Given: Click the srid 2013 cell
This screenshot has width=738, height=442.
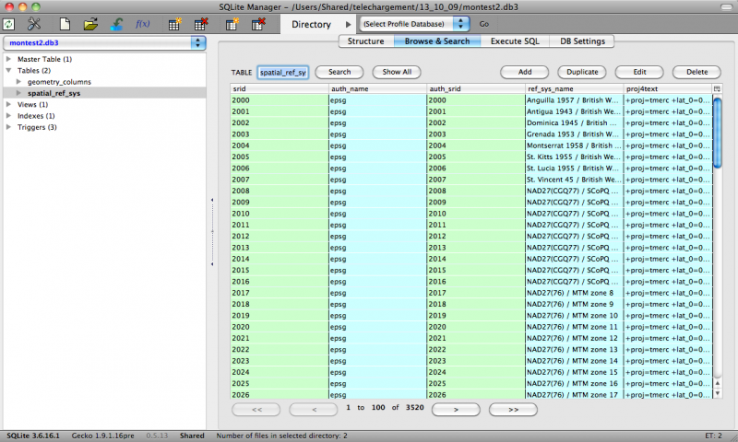Looking at the screenshot, I should point(280,248).
